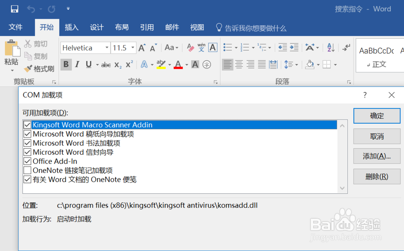Click the multilevel list icon
Screen dimensions: 404x251
(x=262, y=47)
